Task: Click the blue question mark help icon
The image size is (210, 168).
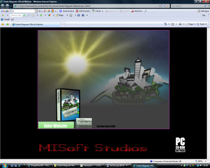Action: pyautogui.click(x=83, y=15)
